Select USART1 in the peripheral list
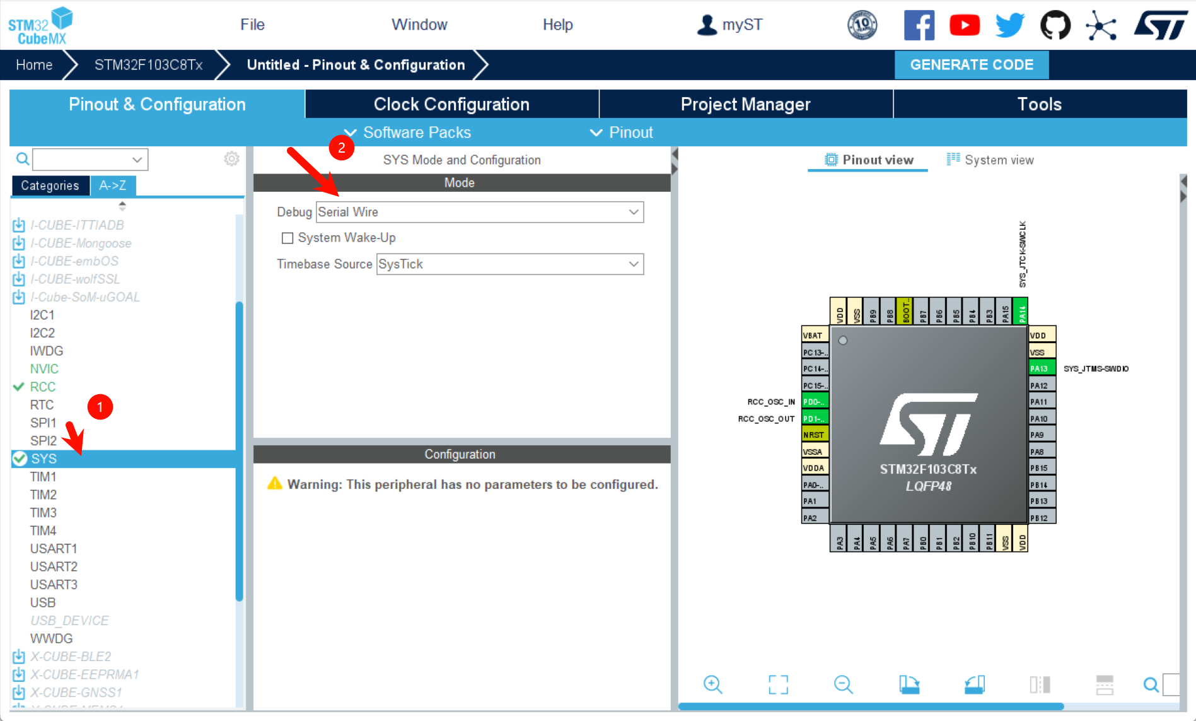 pyautogui.click(x=54, y=549)
